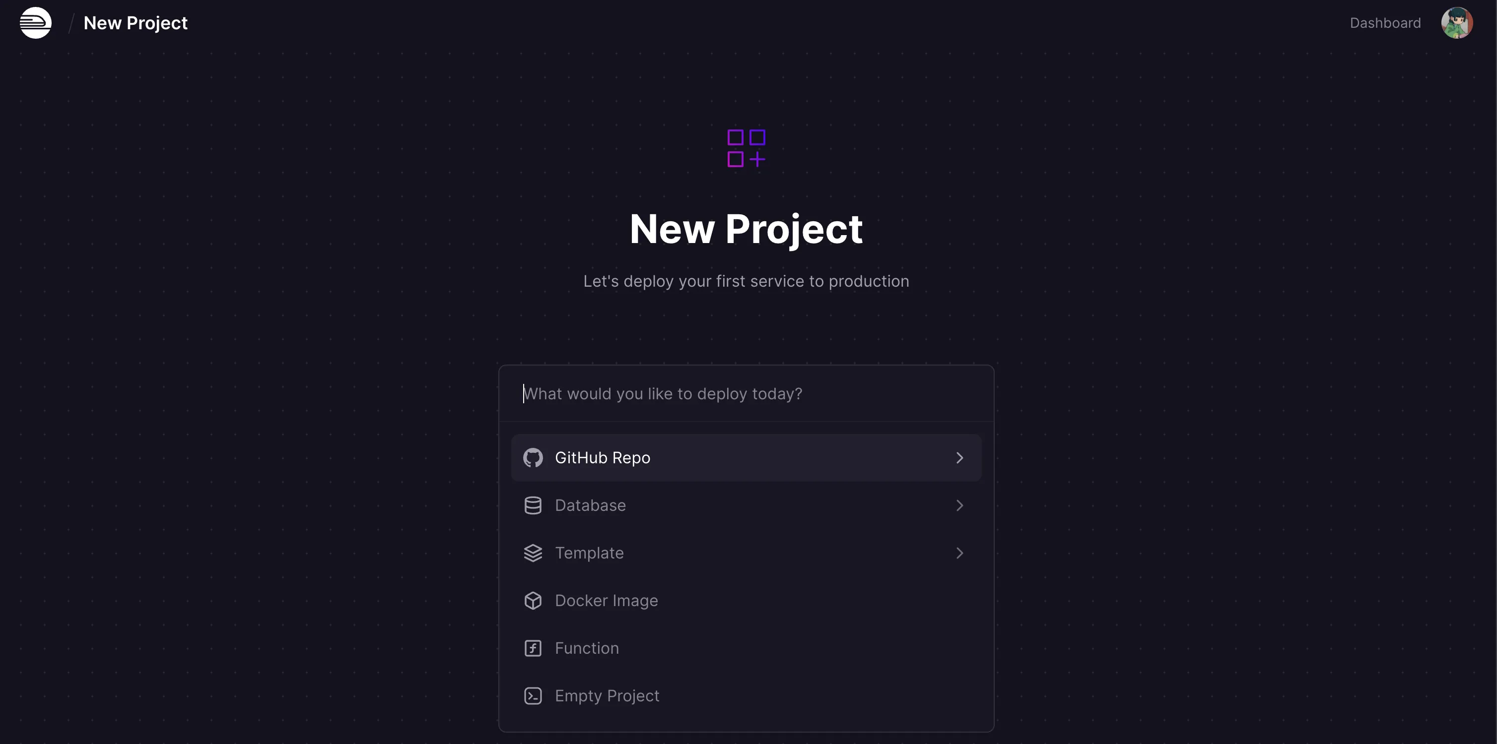This screenshot has width=1497, height=744.
Task: Expand the Template options chevron
Action: coord(959,553)
